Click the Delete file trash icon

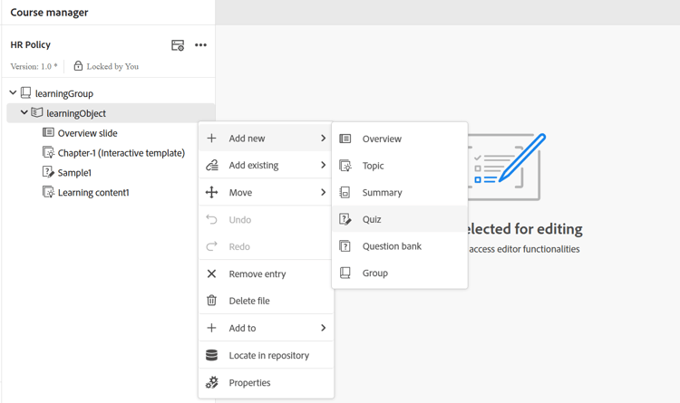[211, 301]
